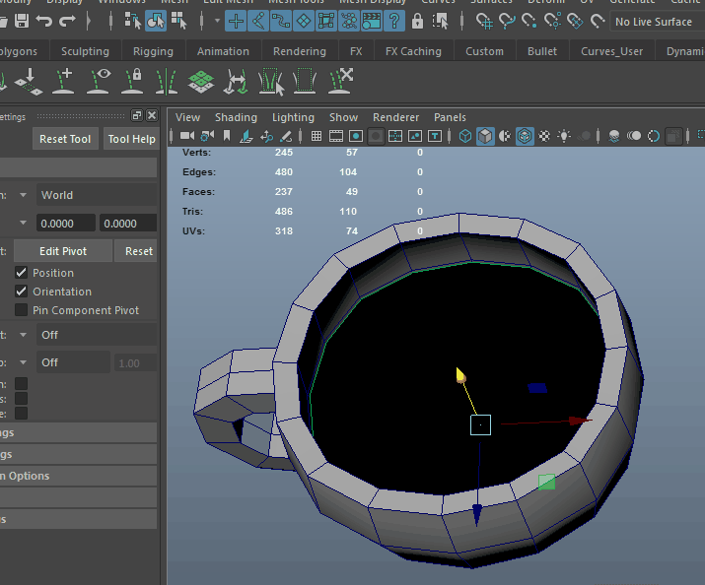The width and height of the screenshot is (705, 585).
Task: Click the lock selection padlock icon
Action: pos(417,21)
